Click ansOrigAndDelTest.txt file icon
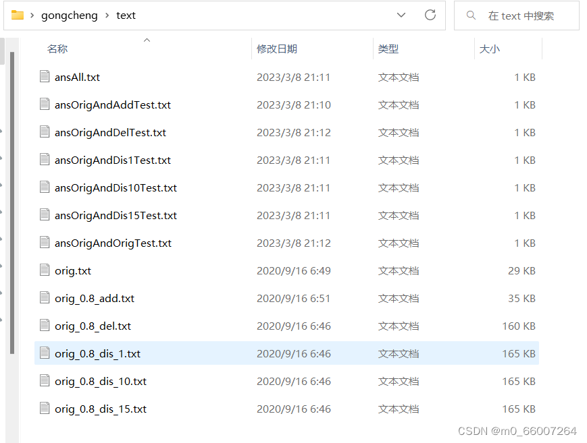The width and height of the screenshot is (587, 443). (45, 131)
